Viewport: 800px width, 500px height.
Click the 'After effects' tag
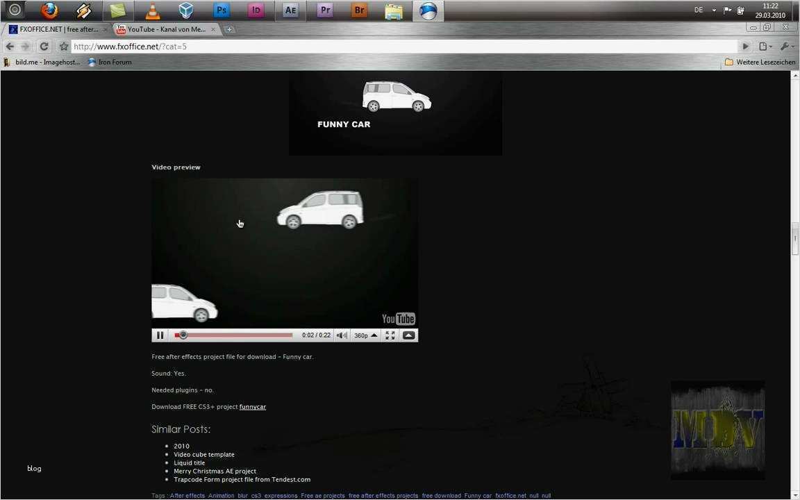(x=187, y=496)
